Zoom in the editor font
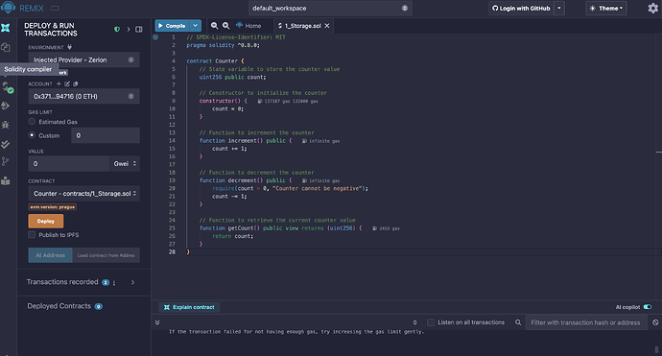 (226, 26)
